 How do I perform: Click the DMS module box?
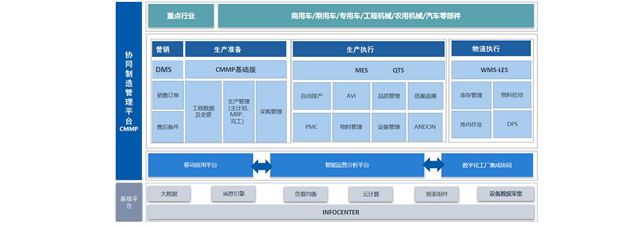tap(168, 70)
